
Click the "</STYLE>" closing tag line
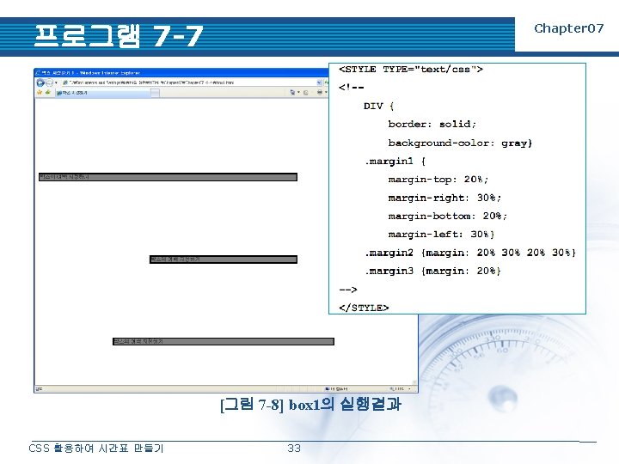pos(364,308)
